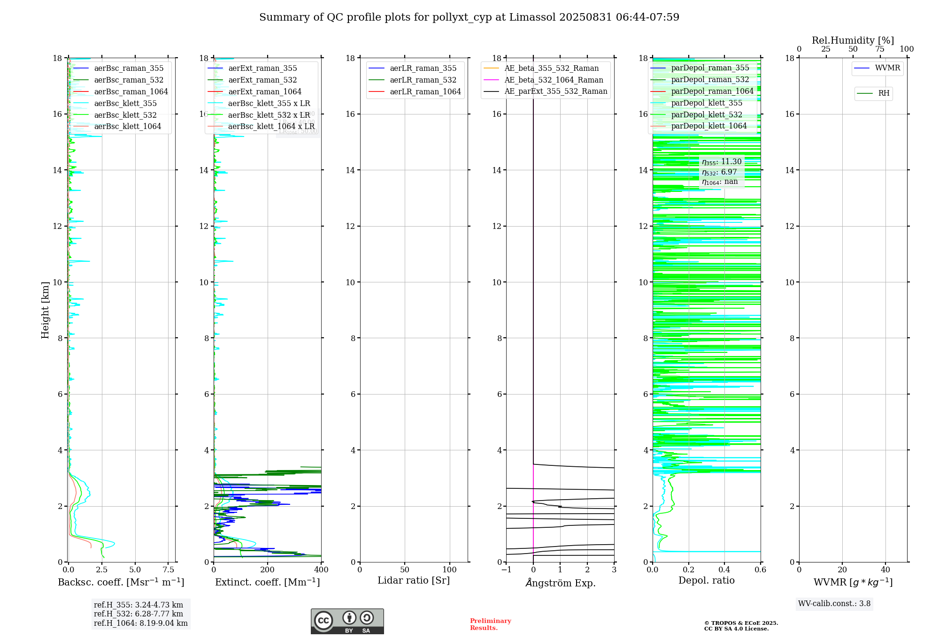Image resolution: width=939 pixels, height=638 pixels.
Task: Click the ref.H_355: 3.24-4.73 km text
Action: 139,605
